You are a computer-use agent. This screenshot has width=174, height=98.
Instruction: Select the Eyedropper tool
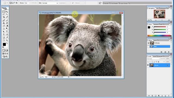7,38
